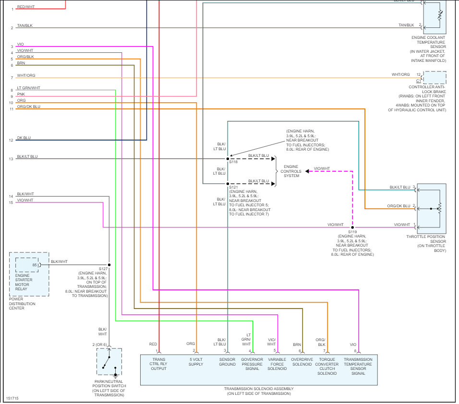Click the C1 connector label
Screen dimensions: 459x404
(x=418, y=81)
